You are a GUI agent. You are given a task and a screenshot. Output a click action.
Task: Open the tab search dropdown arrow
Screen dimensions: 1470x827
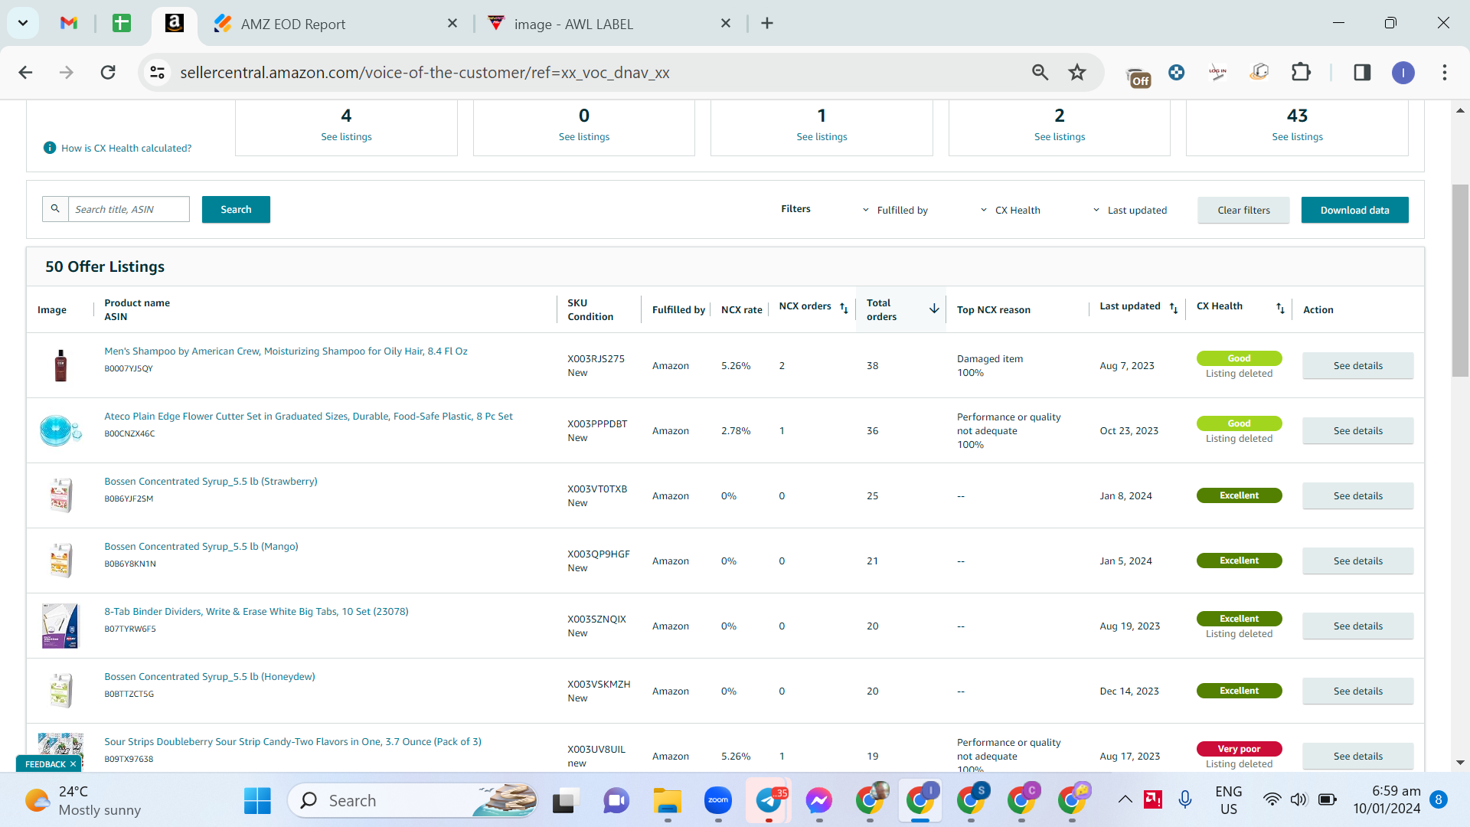23,23
